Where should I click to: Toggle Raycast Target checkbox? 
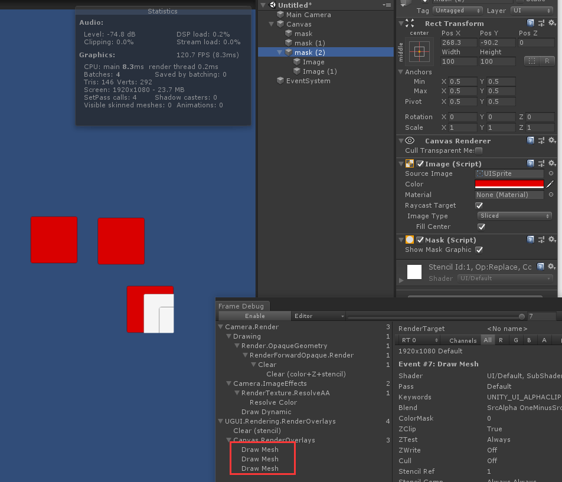tap(479, 205)
